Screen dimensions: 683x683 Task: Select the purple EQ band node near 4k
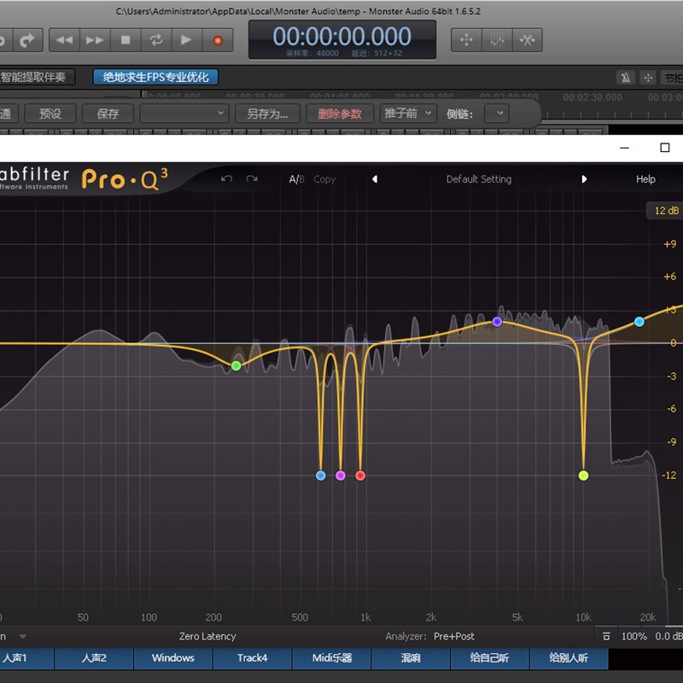(x=497, y=322)
